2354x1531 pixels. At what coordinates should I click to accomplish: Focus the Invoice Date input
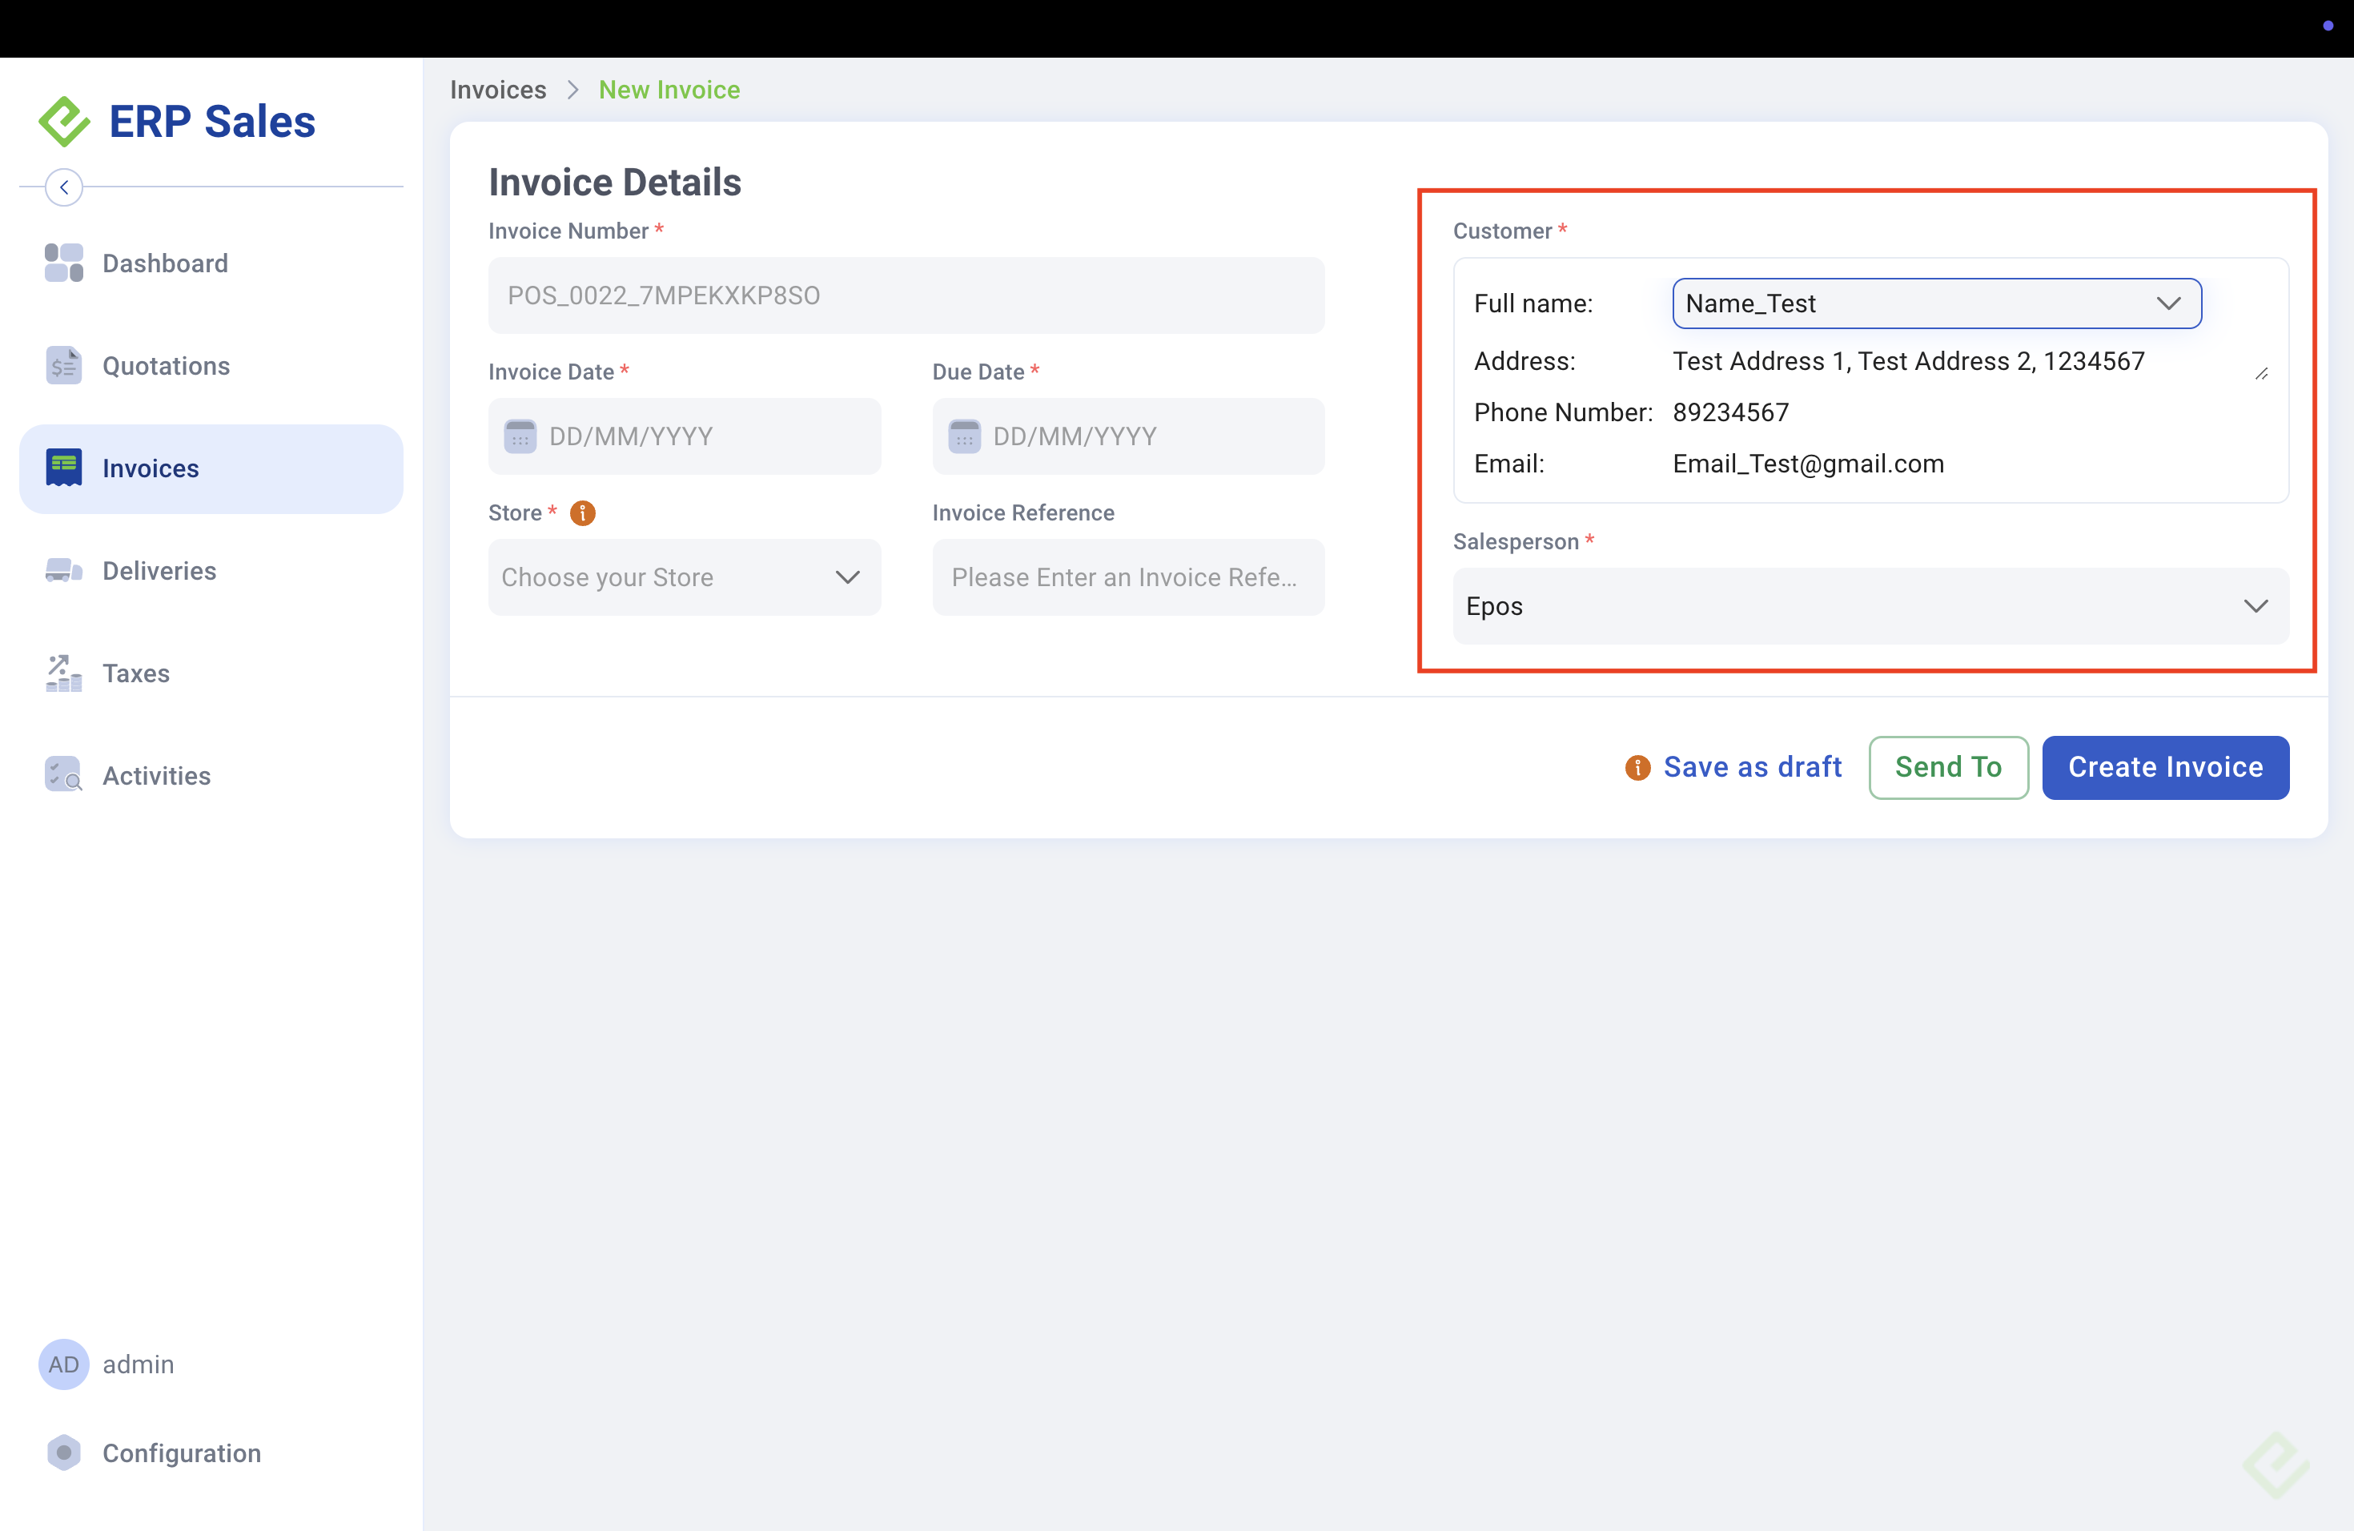(685, 436)
